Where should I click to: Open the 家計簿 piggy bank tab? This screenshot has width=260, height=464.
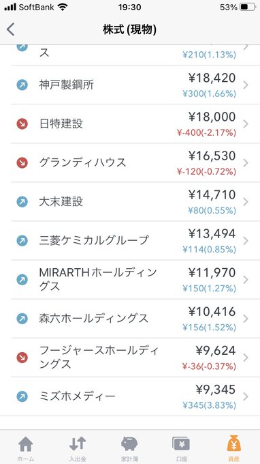pos(129,444)
